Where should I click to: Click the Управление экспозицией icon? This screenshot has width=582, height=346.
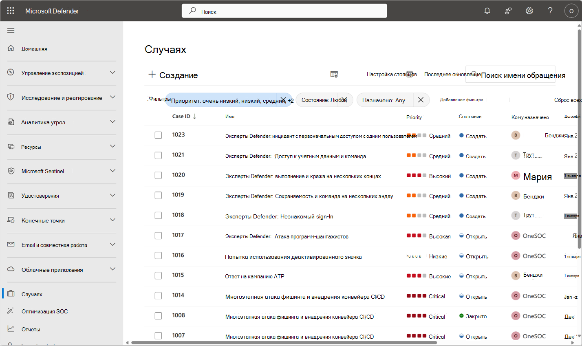tap(11, 73)
